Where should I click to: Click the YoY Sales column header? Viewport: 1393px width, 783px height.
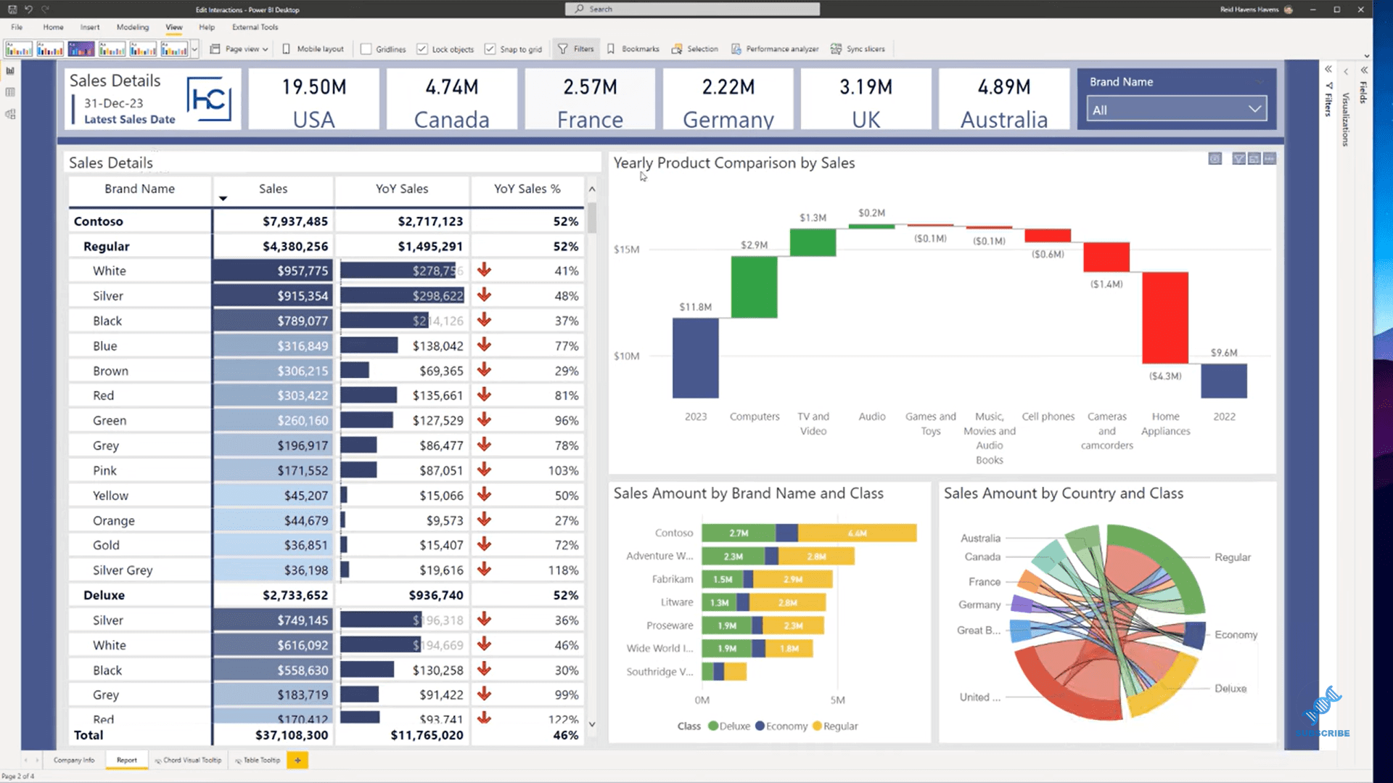click(x=402, y=189)
